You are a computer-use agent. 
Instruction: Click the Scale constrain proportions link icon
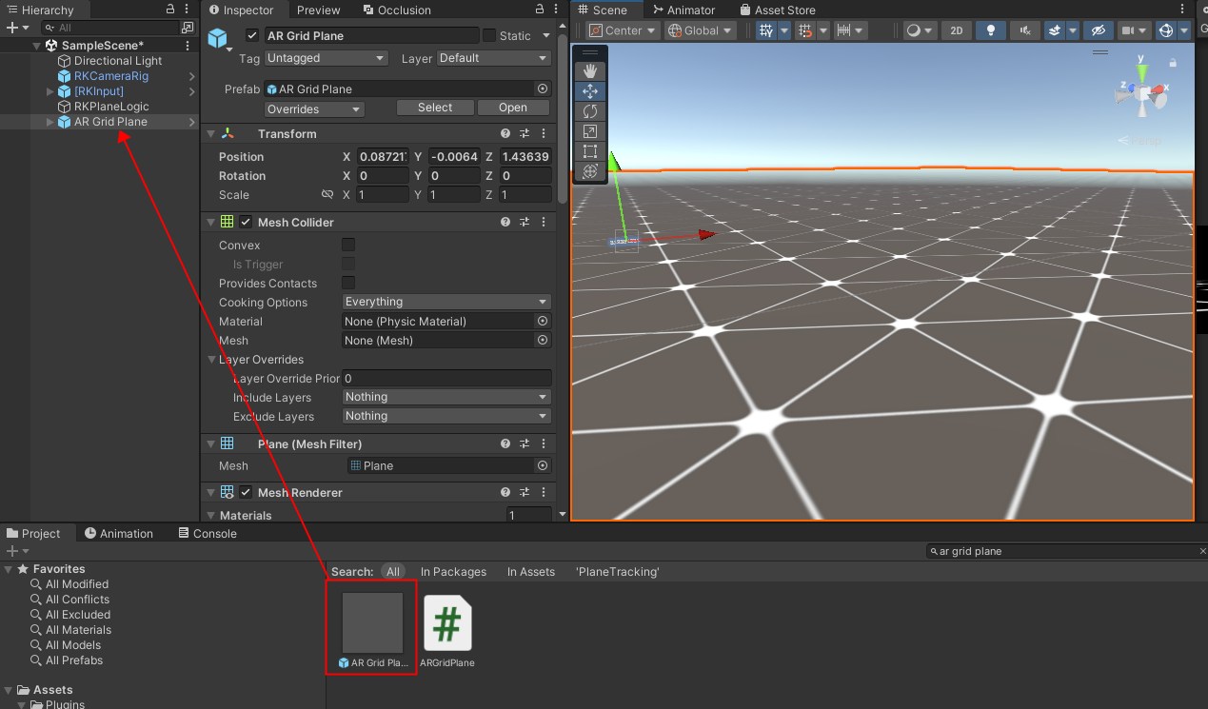point(327,195)
